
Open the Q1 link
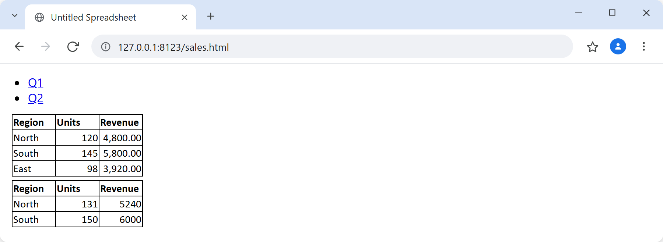point(35,83)
